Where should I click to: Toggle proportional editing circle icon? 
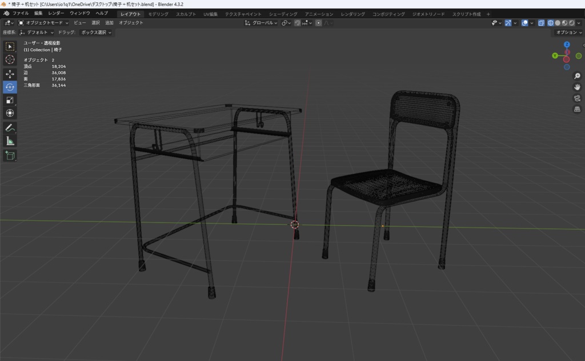318,23
